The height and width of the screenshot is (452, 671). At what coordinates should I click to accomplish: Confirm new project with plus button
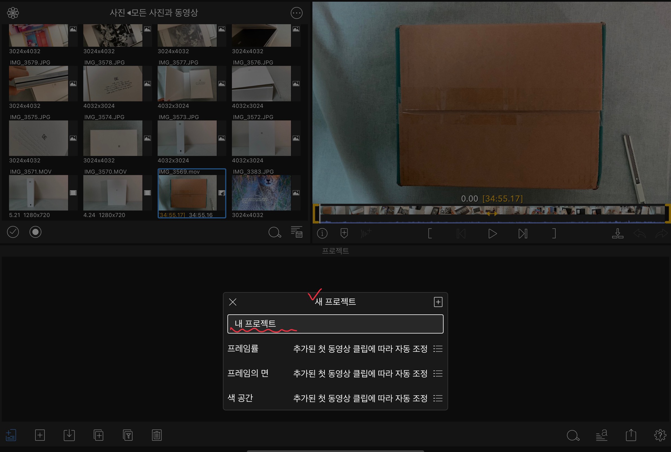pos(438,302)
